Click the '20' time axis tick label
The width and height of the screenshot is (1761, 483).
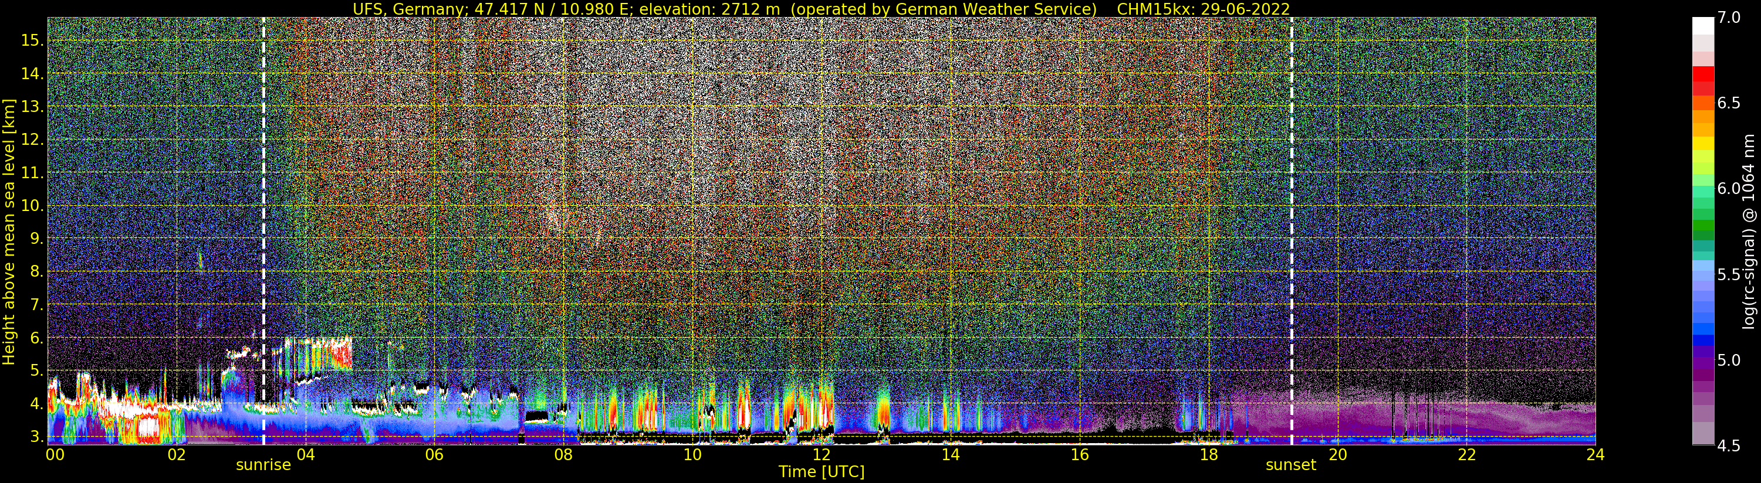(x=1338, y=454)
